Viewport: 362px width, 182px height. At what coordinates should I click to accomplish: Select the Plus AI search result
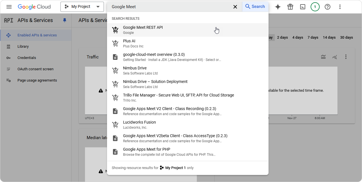pos(188,43)
